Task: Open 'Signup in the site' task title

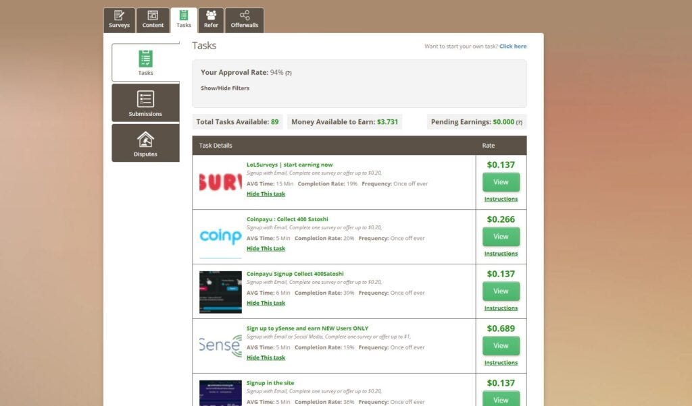Action: click(x=270, y=383)
